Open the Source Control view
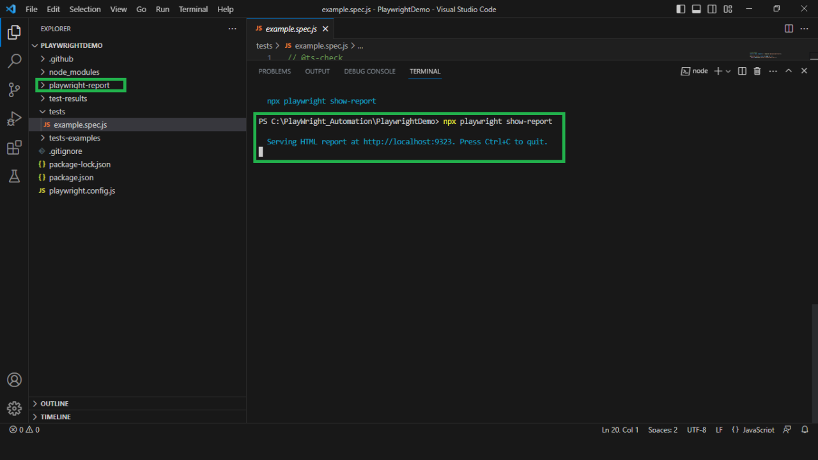Image resolution: width=818 pixels, height=460 pixels. click(14, 90)
